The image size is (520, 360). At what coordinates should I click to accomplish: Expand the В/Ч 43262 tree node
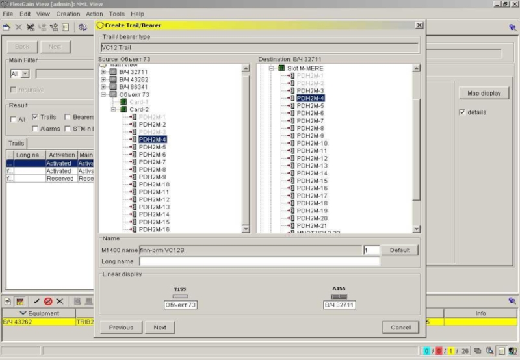click(103, 79)
